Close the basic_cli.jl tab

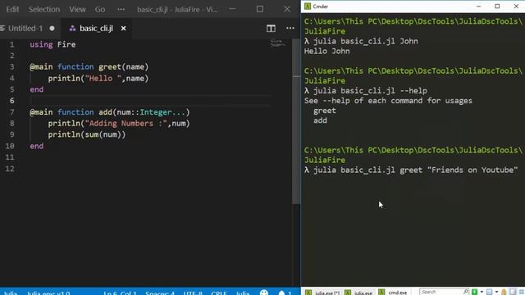click(124, 29)
